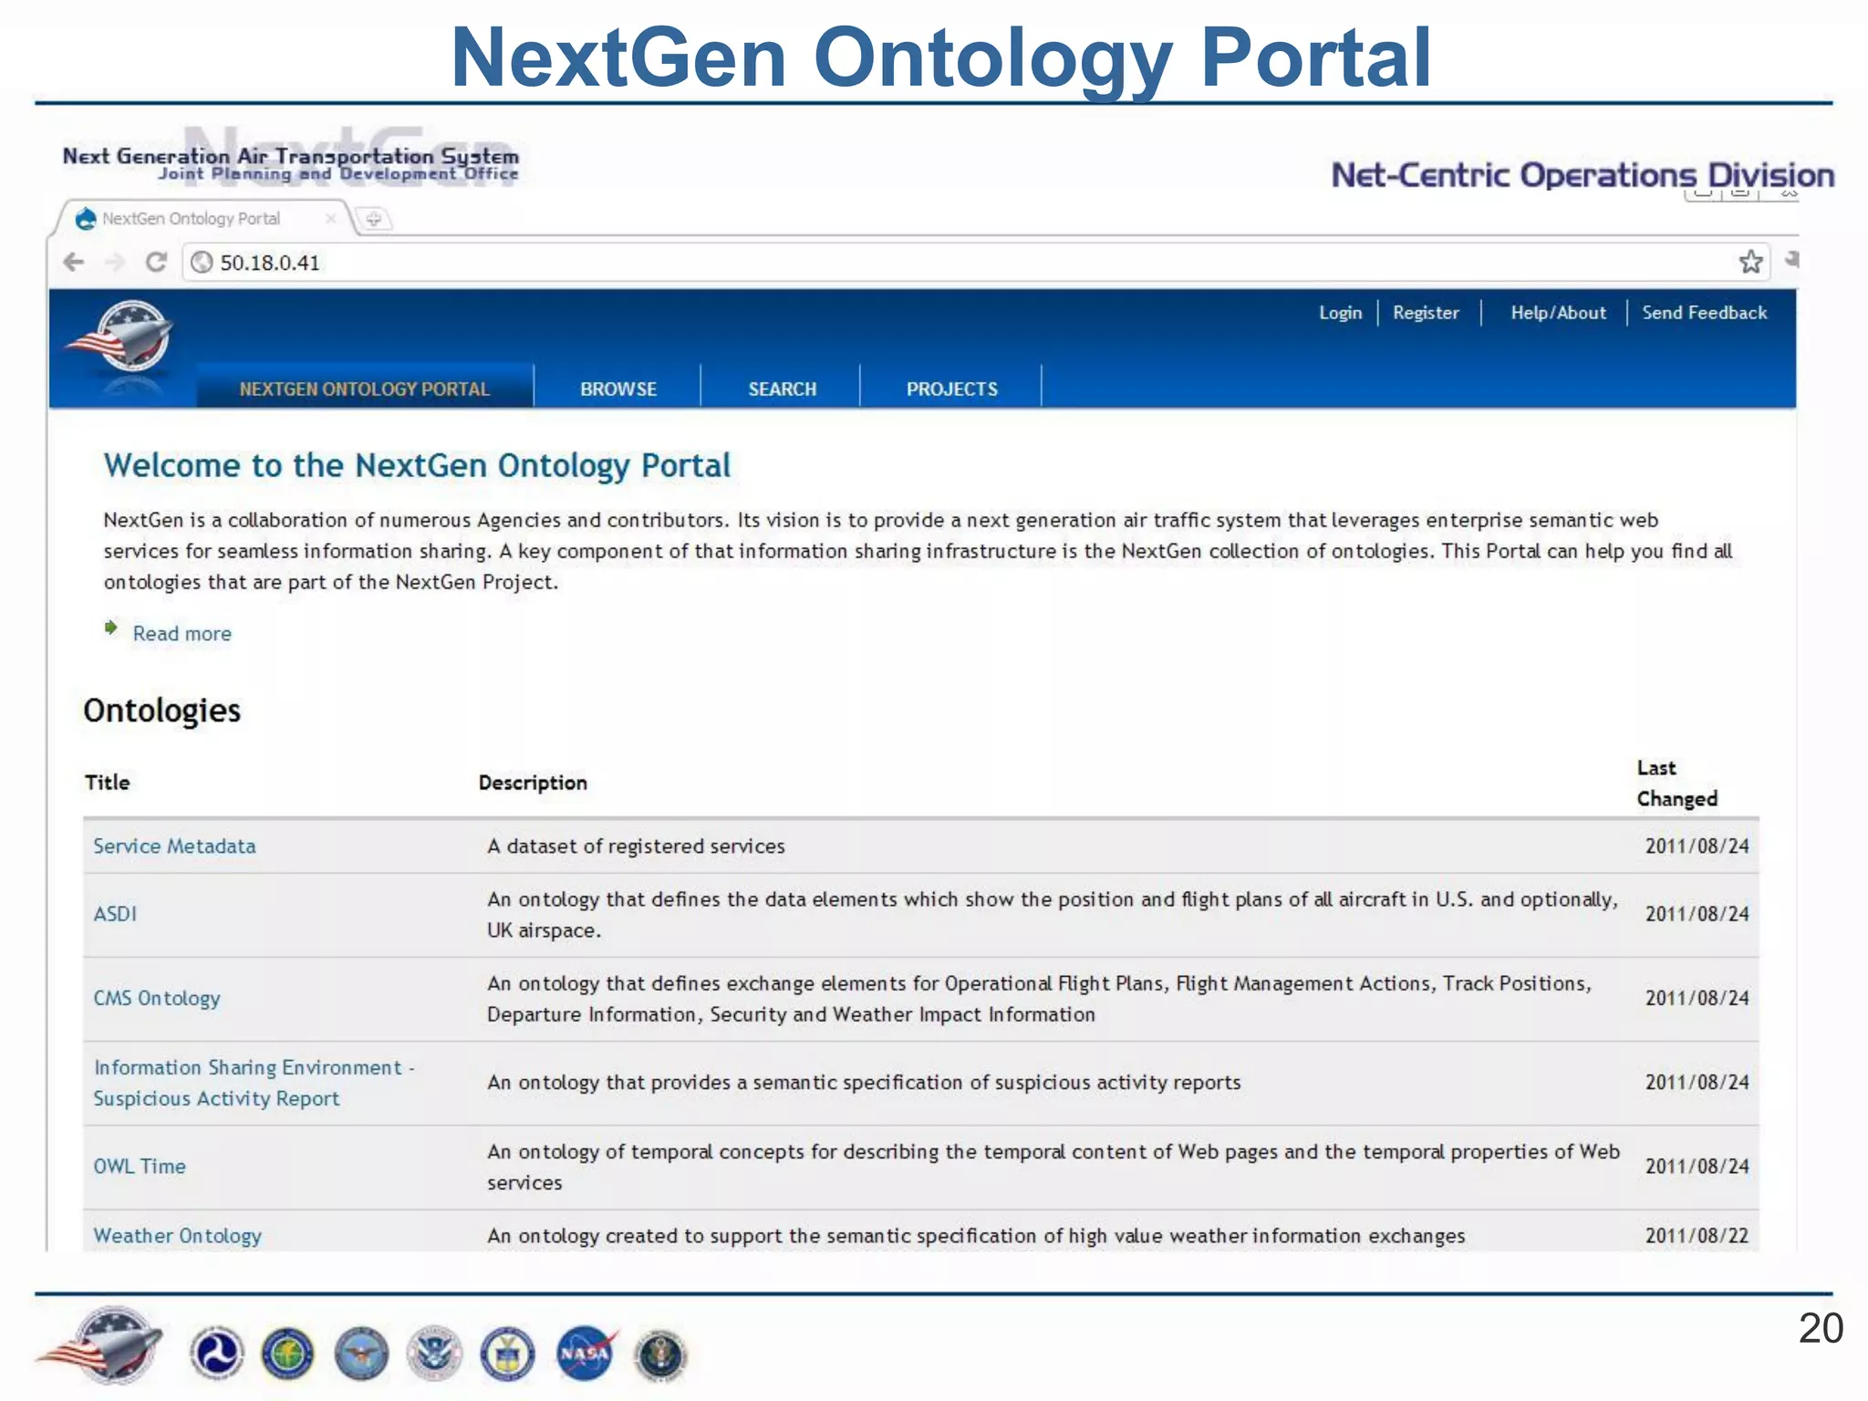Click 'A dataset of registered services' description
Screen dimensions: 1868x1401
(636, 846)
